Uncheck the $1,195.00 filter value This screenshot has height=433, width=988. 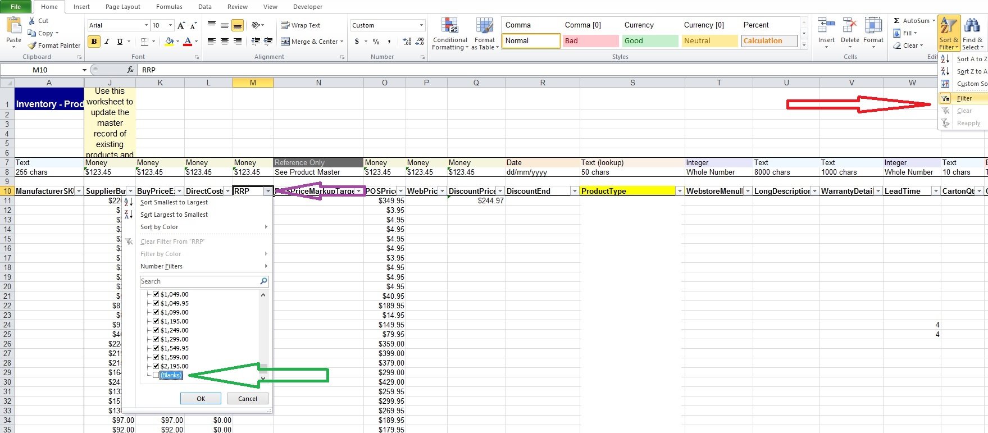coord(156,321)
